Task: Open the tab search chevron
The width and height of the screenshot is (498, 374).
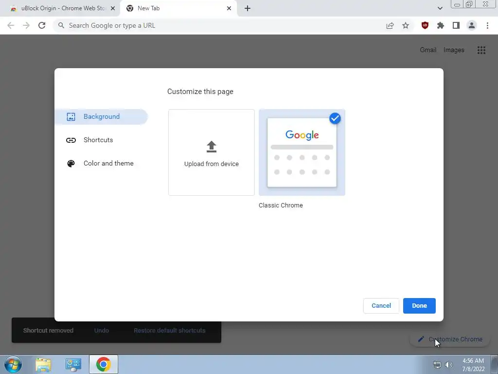Action: click(x=440, y=8)
